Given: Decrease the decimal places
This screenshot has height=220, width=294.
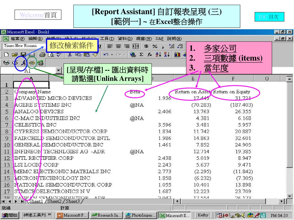Looking at the screenshot, I should pyautogui.click(x=180, y=46).
